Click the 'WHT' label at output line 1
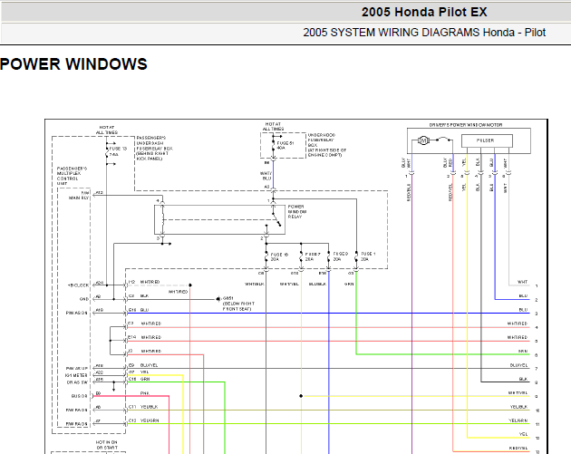571x454 pixels. pyautogui.click(x=523, y=282)
